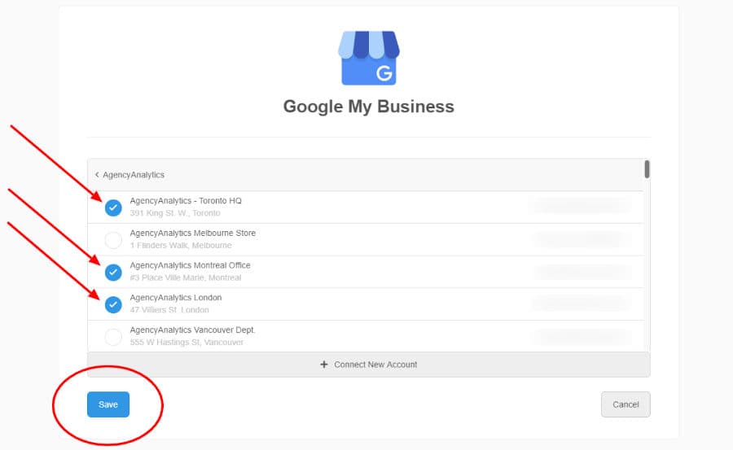Screen dimensions: 733x450
Task: Select the AgencyAnalytics Melbourne Store location name
Action: tap(192, 234)
